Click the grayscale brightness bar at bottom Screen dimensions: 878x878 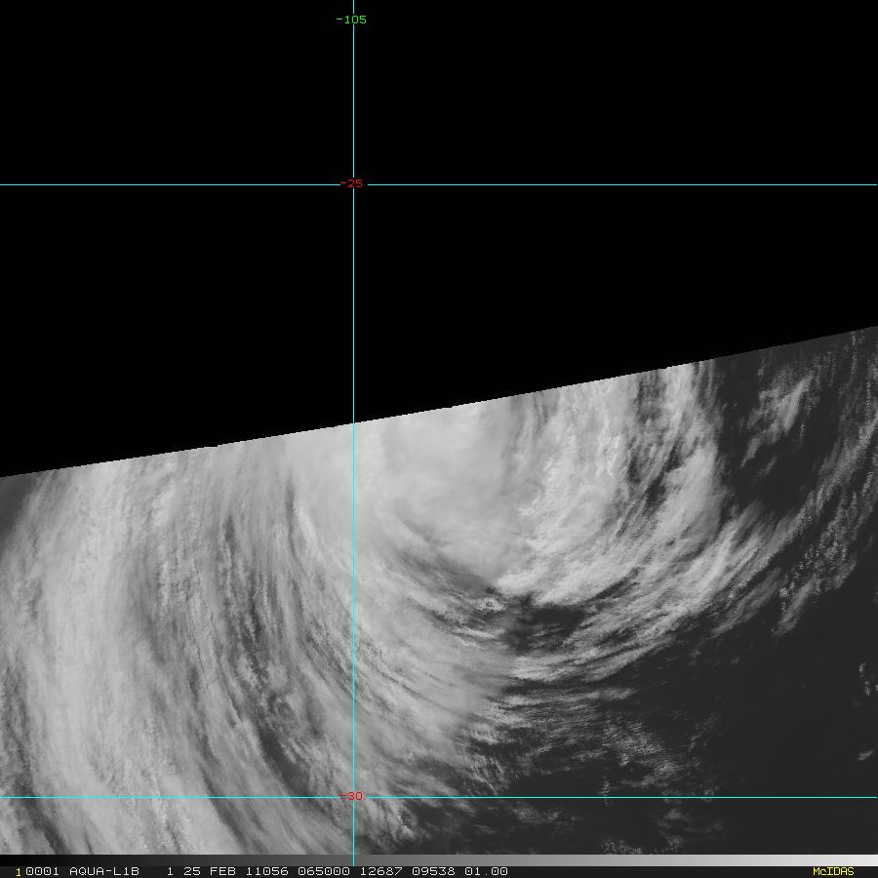pos(663,860)
